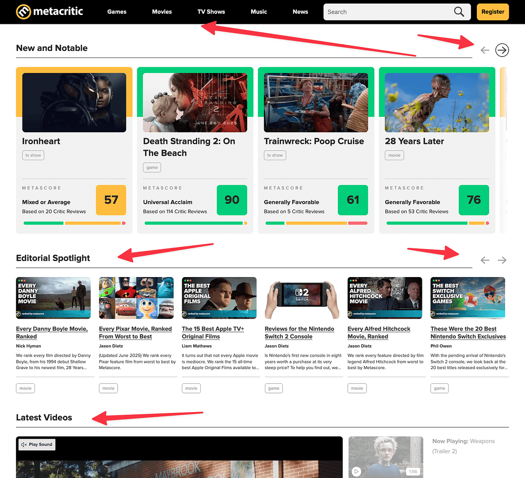The width and height of the screenshot is (525, 478).
Task: Click 28 Years Later's movie tag
Action: point(395,155)
